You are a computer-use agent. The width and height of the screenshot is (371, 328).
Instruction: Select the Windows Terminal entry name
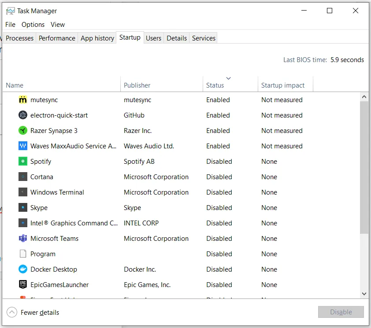tap(57, 192)
